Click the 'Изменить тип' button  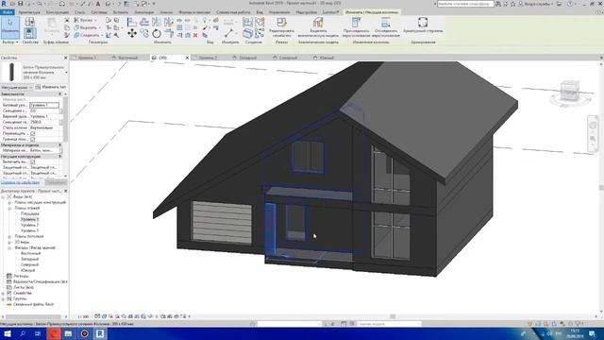coord(51,87)
